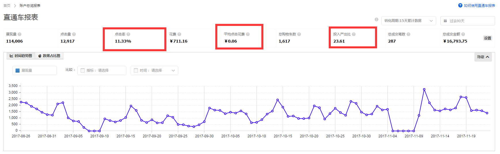Tick the 指标 comparison checkbox
The image size is (500, 154).
point(83,71)
